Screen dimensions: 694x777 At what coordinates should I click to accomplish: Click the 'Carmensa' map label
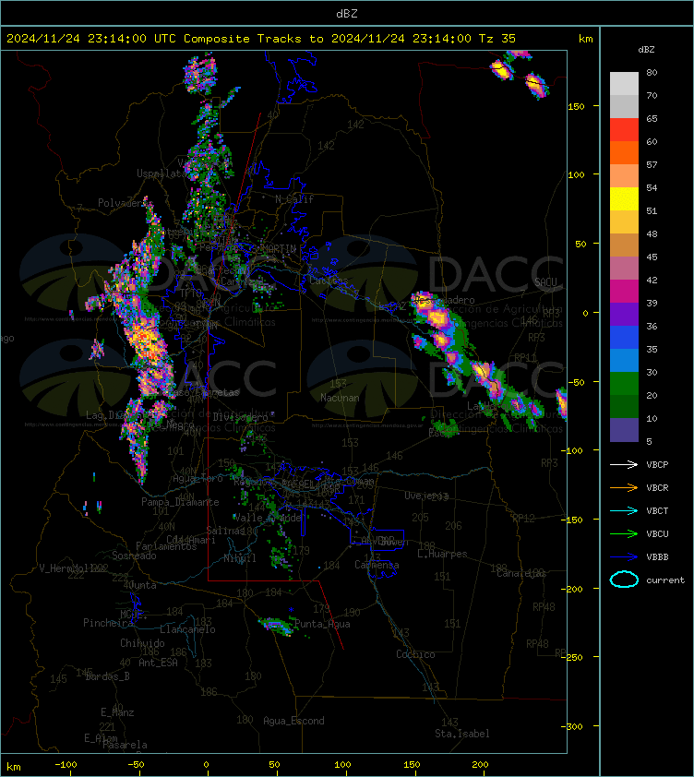(377, 565)
